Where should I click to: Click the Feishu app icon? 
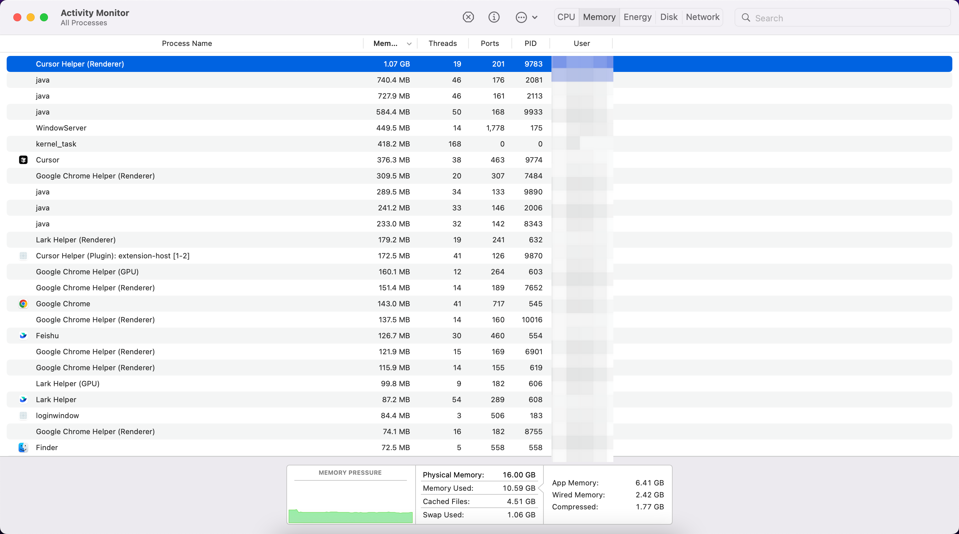click(x=23, y=336)
